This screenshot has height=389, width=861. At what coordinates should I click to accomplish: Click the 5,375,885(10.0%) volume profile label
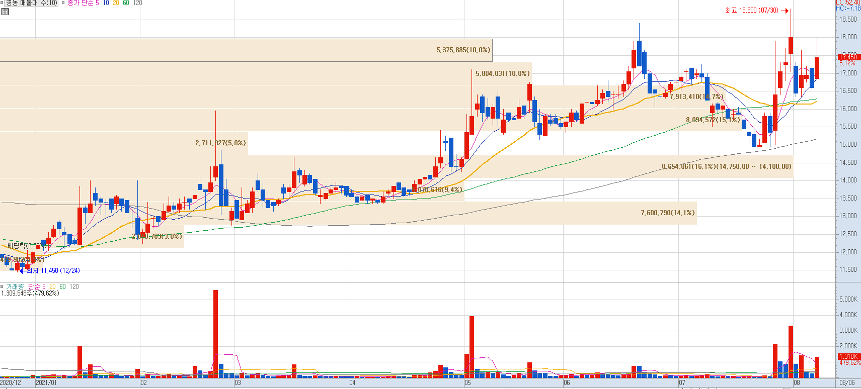pyautogui.click(x=463, y=50)
